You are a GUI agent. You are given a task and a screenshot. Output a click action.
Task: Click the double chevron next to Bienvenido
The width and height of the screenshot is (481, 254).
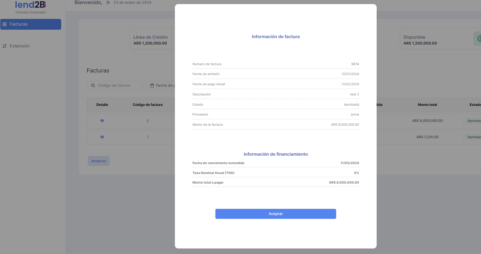[x=108, y=3]
